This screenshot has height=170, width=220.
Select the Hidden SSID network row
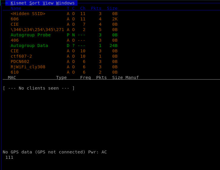pyautogui.click(x=28, y=14)
